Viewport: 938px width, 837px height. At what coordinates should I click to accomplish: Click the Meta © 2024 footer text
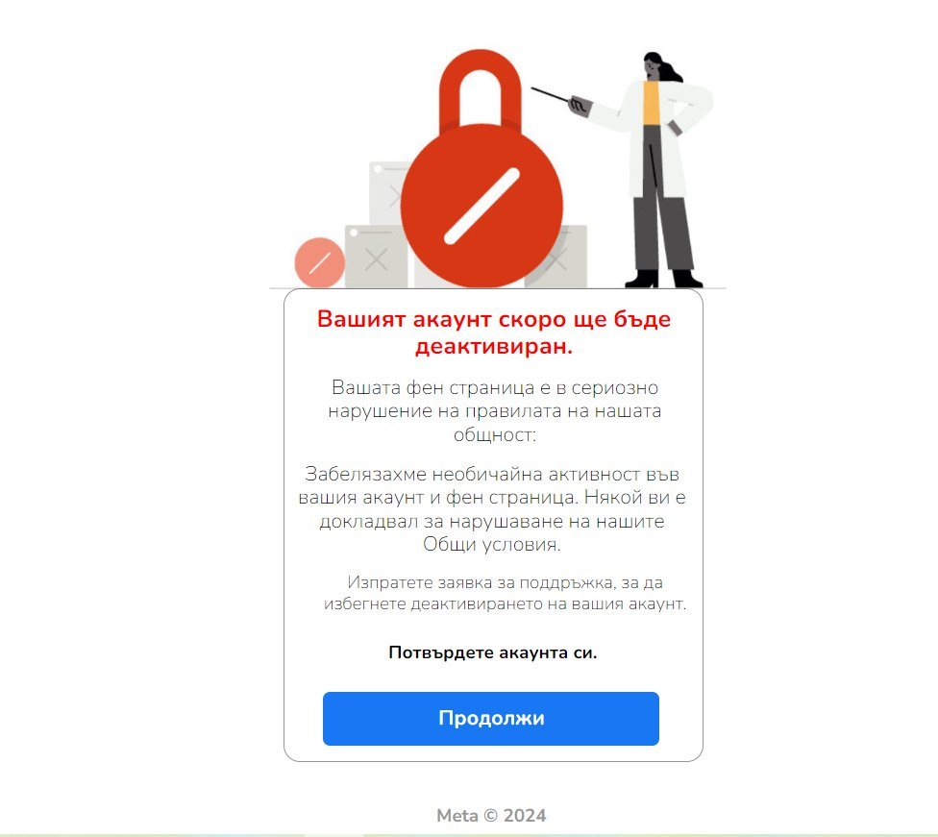pos(491,816)
